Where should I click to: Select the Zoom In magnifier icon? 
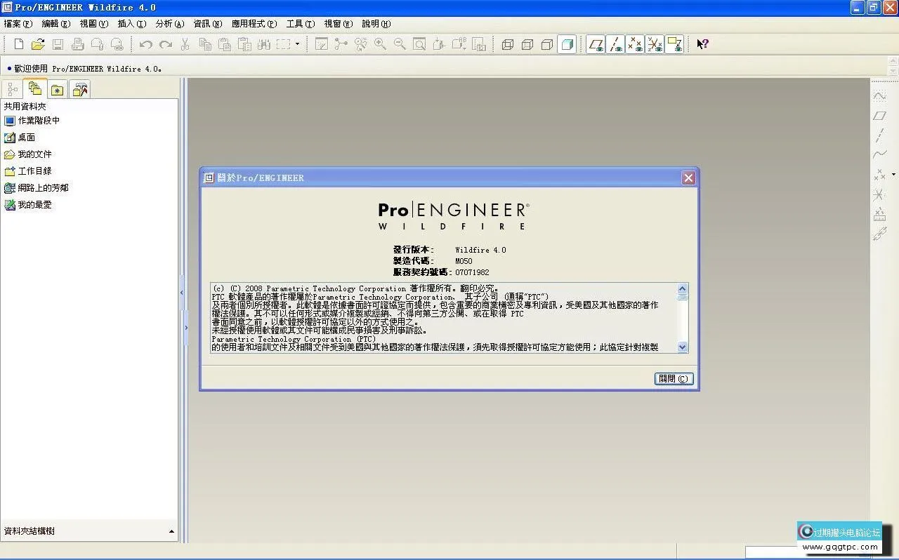(379, 44)
